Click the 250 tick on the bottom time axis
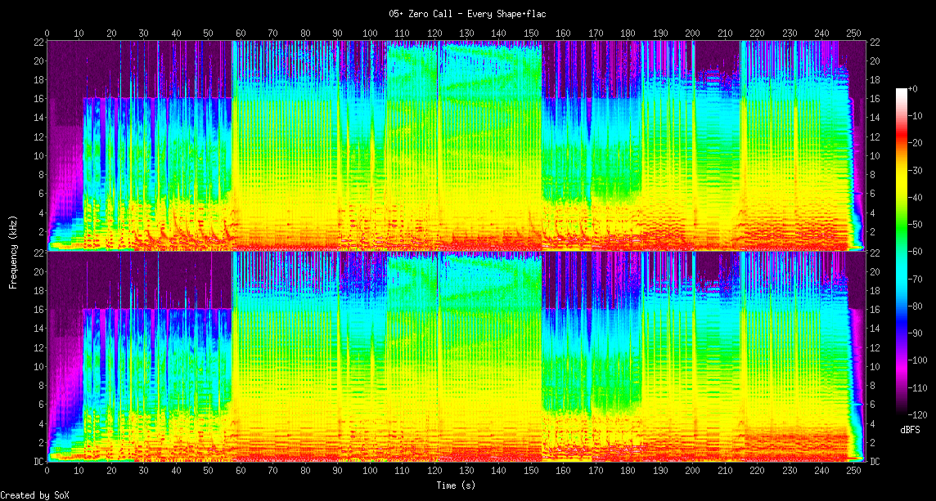Viewport: 936px width, 501px height. click(x=853, y=472)
